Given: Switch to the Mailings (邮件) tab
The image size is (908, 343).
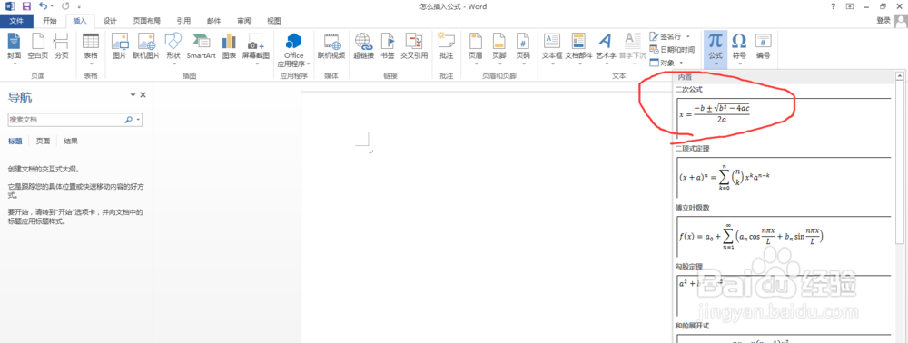Looking at the screenshot, I should pyautogui.click(x=213, y=21).
